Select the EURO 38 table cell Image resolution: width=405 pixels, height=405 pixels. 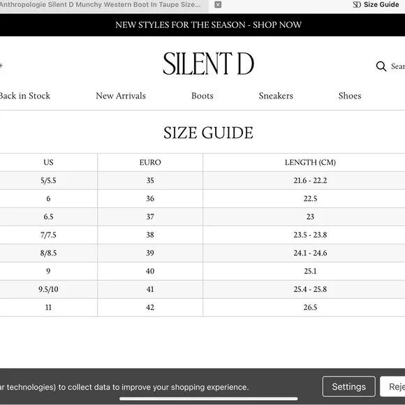tap(150, 235)
